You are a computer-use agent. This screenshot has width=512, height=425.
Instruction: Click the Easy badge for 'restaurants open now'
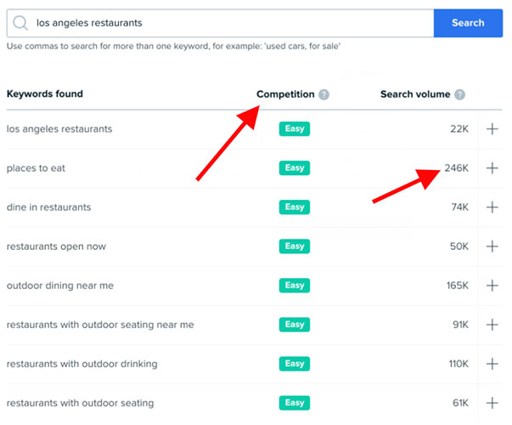(294, 246)
